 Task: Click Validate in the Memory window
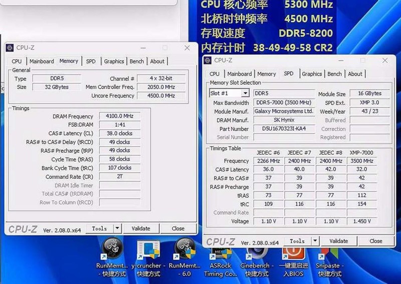(141, 228)
